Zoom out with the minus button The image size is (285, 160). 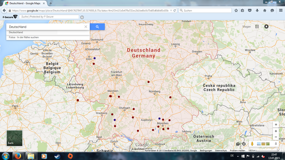tap(276, 137)
